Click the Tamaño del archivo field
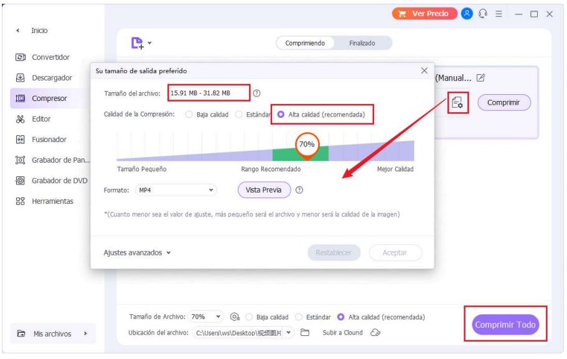Viewport: 567px width, 359px height. coord(209,93)
